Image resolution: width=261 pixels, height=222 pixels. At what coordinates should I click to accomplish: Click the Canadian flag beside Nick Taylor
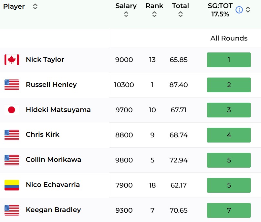[x=12, y=60]
